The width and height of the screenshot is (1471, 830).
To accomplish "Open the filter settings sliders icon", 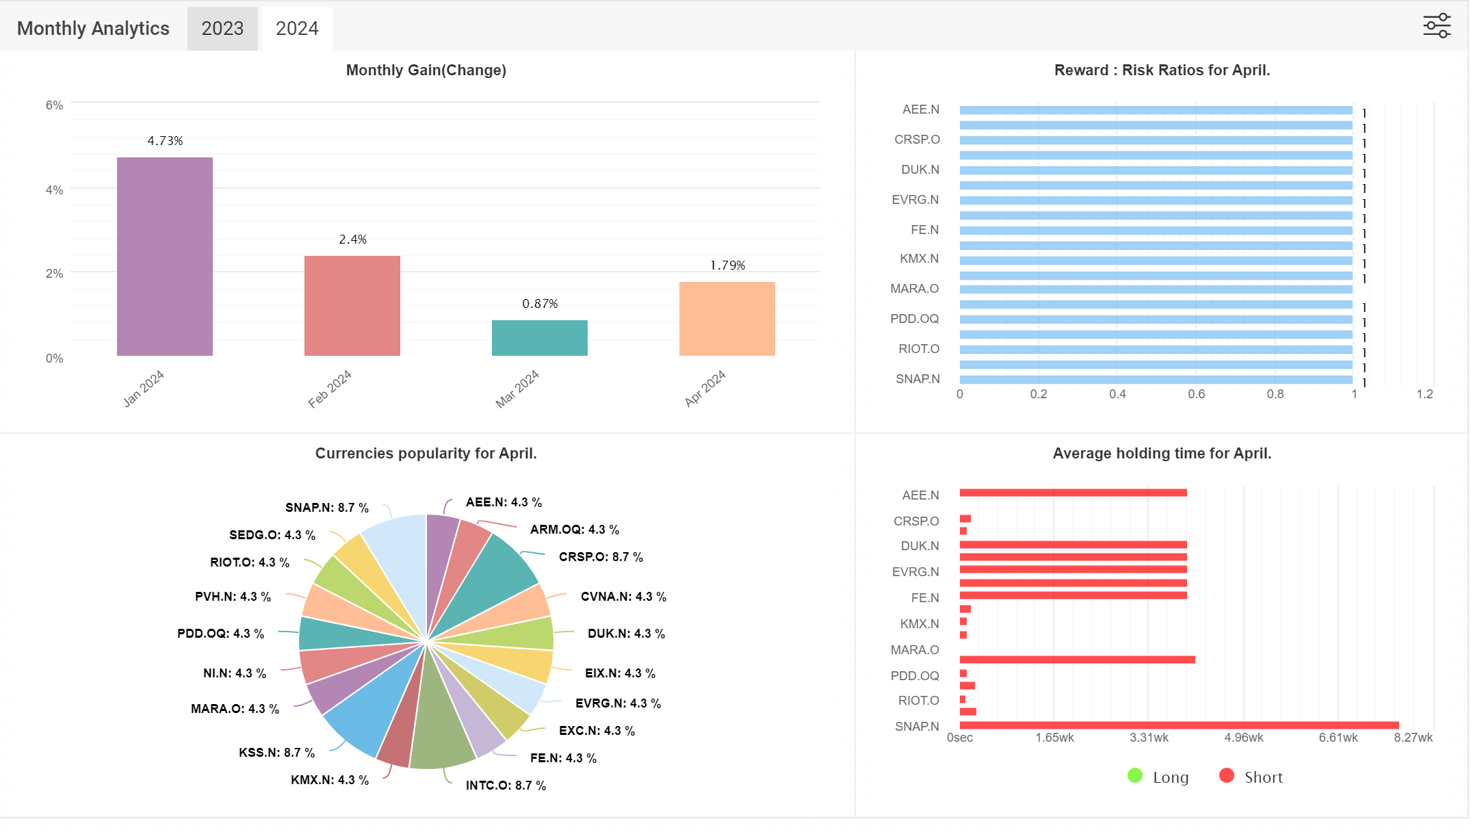I will pos(1437,26).
